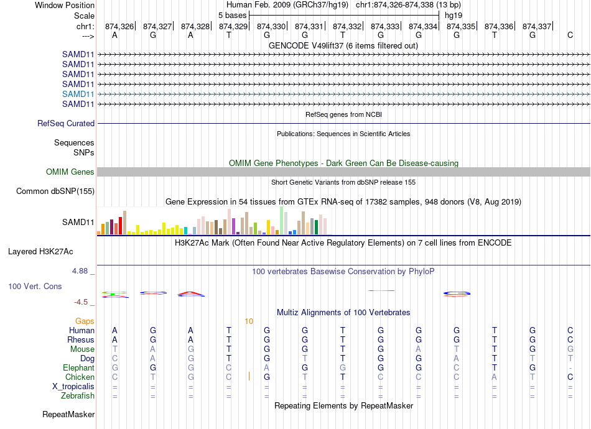591x429 pixels.
Task: Open Short Genetic Variants from dbSNP title
Action: click(x=343, y=182)
